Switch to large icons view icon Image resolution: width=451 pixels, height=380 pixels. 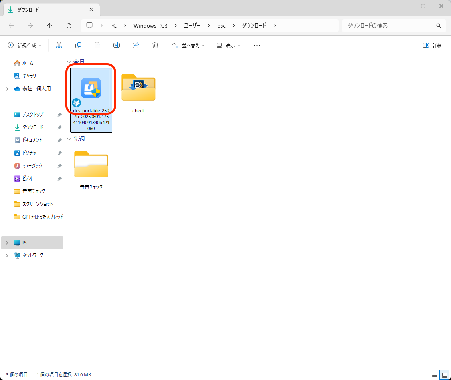click(444, 375)
